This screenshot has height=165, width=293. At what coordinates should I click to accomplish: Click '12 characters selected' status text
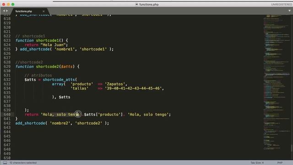pyautogui.click(x=23, y=163)
